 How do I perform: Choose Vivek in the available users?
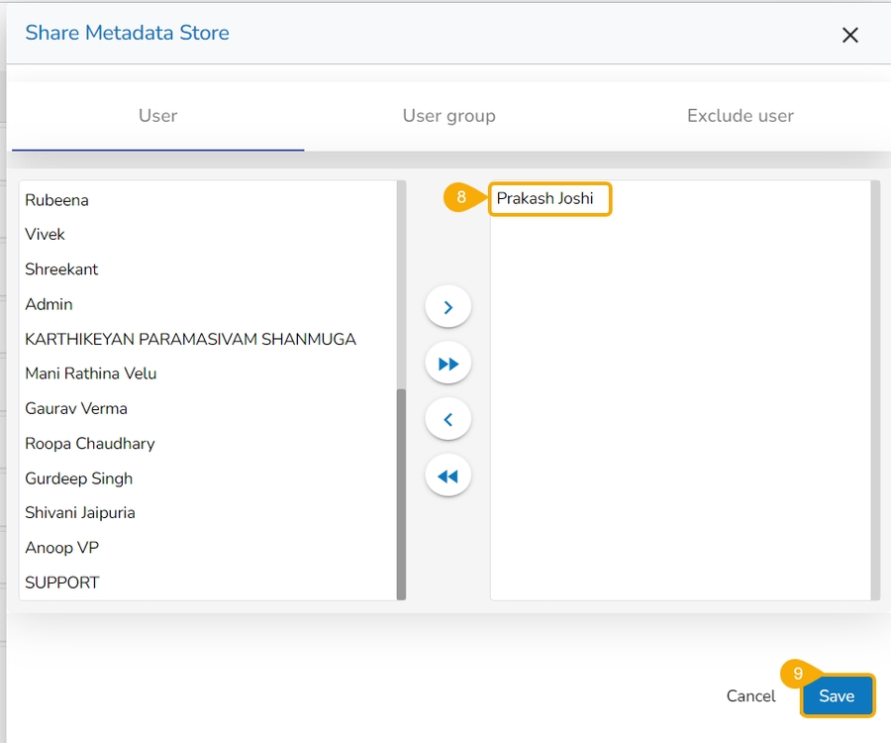pos(46,235)
